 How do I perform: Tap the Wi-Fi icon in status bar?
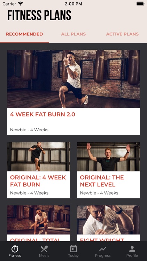coord(20,3)
